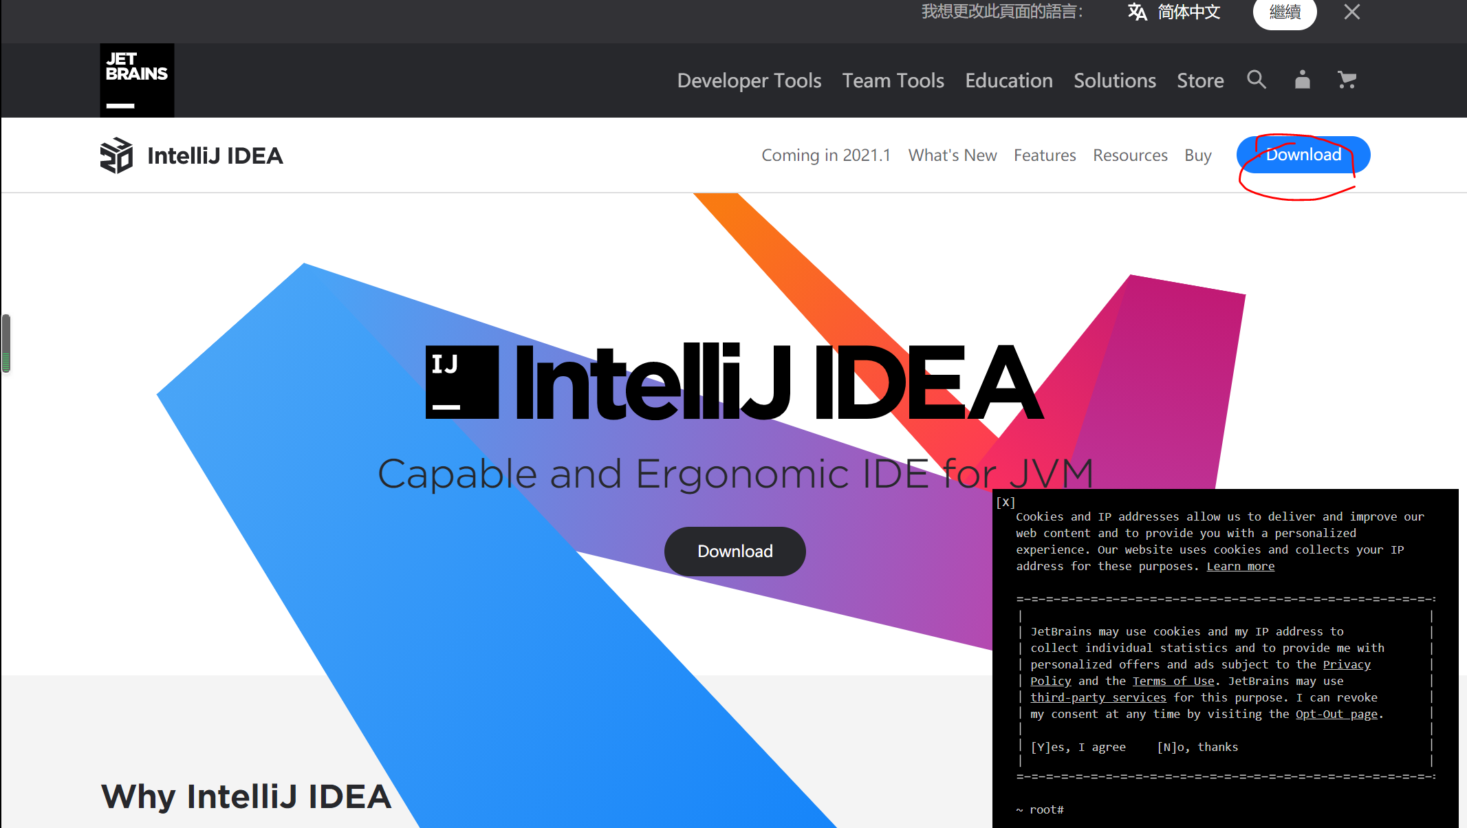Open the Learn more cookie link
The height and width of the screenshot is (828, 1467).
[x=1240, y=566]
